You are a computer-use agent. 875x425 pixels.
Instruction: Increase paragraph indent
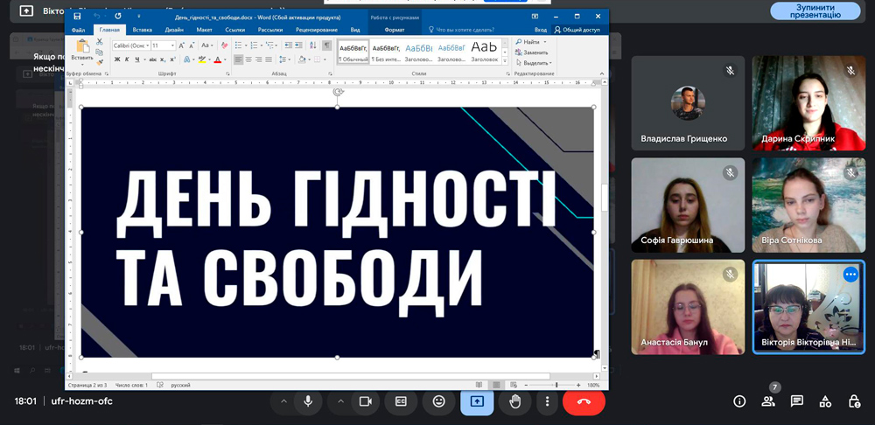[x=298, y=45]
